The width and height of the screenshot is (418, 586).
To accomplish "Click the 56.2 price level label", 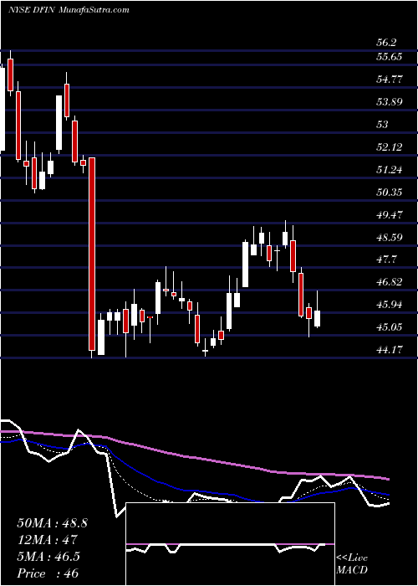I will coord(386,43).
